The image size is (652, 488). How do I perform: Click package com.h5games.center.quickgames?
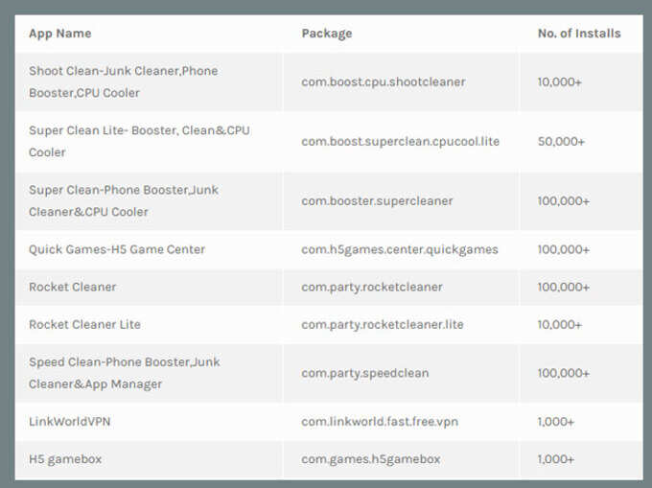pyautogui.click(x=400, y=249)
